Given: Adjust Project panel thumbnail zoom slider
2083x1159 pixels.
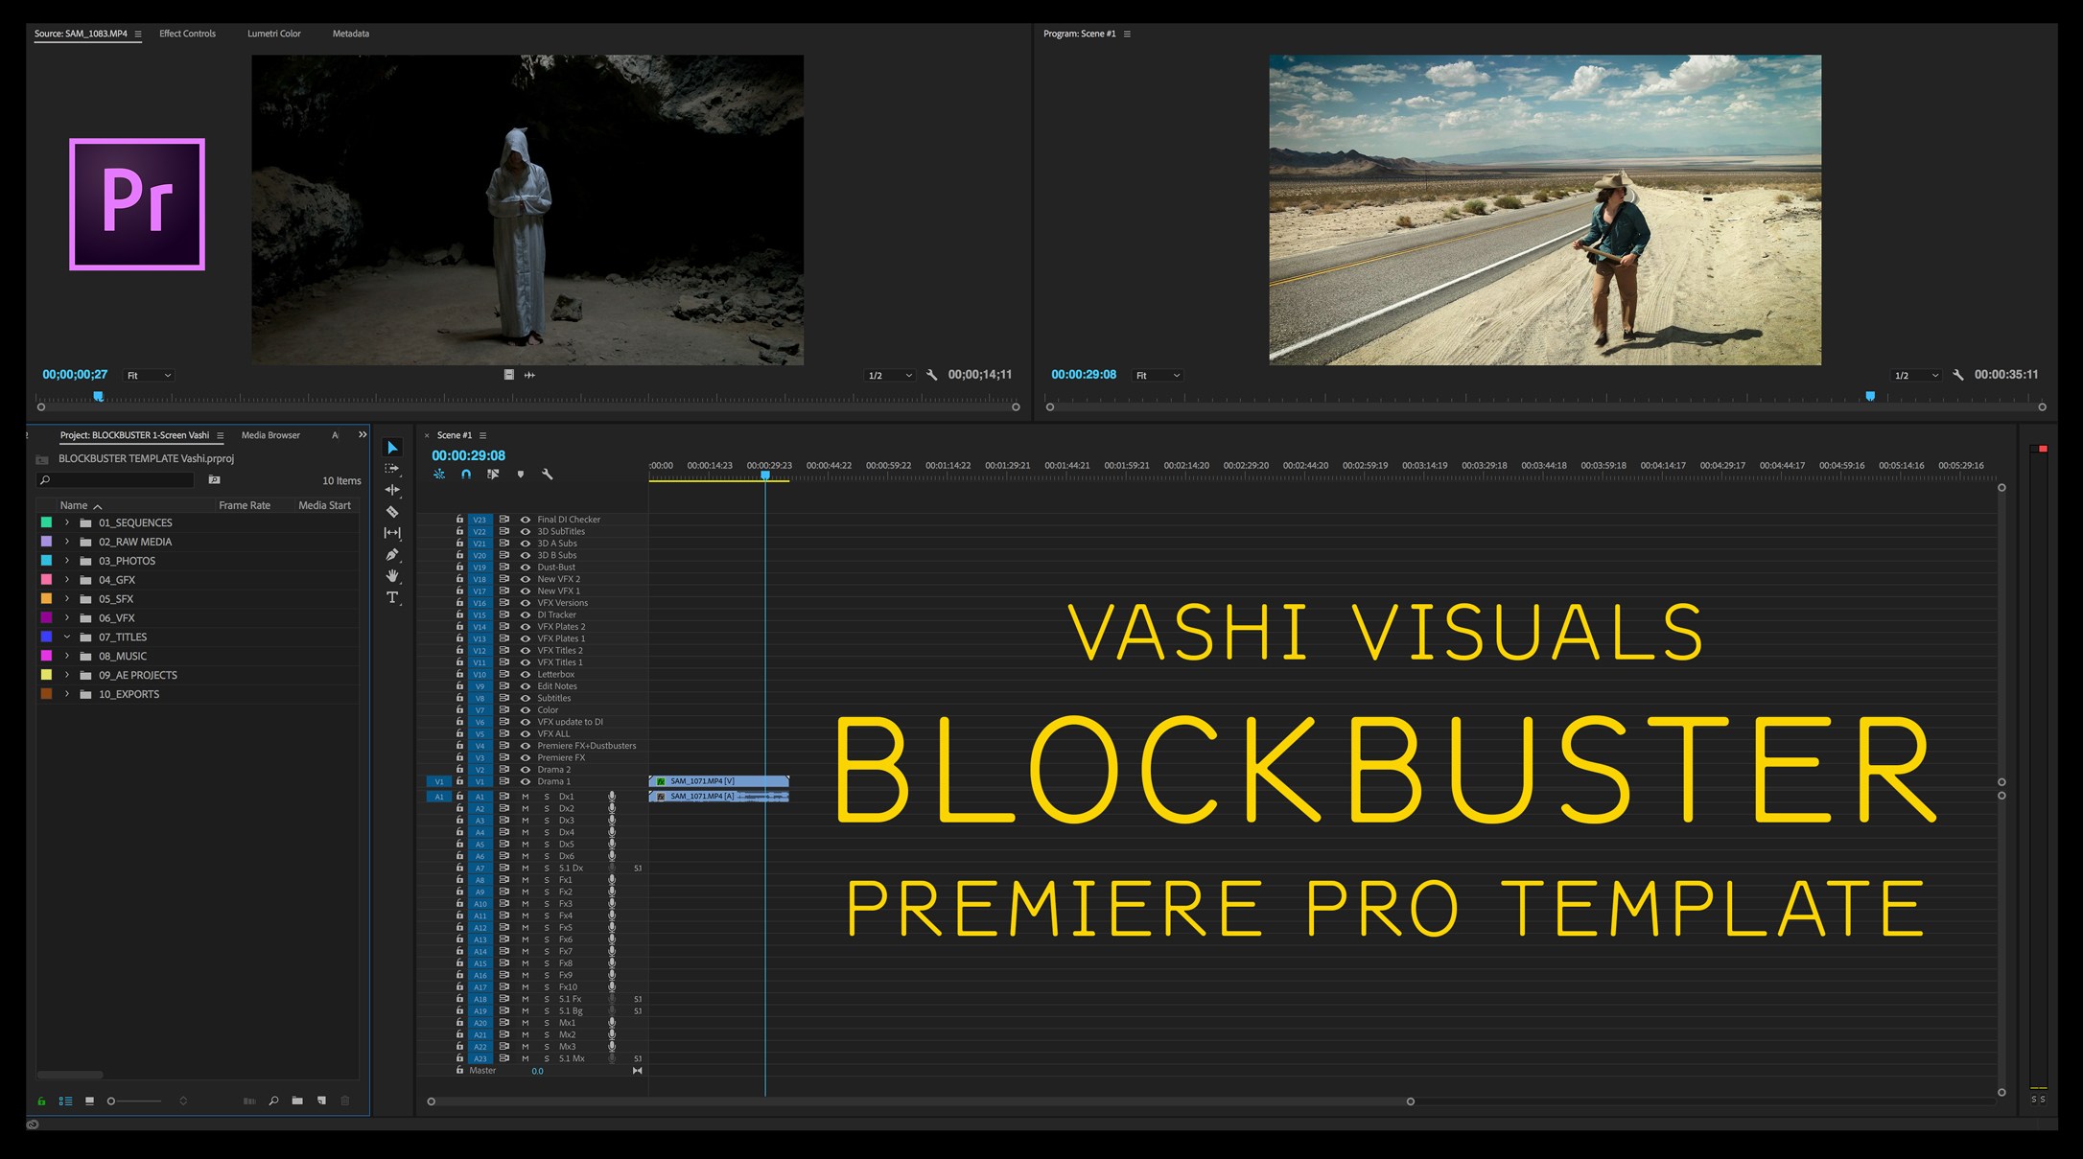Looking at the screenshot, I should [134, 1101].
